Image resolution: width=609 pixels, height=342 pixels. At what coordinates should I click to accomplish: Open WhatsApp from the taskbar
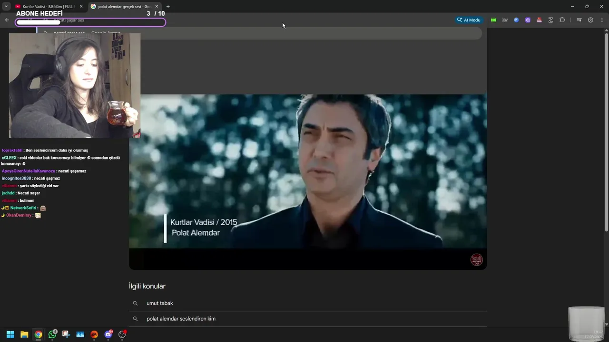(x=52, y=334)
